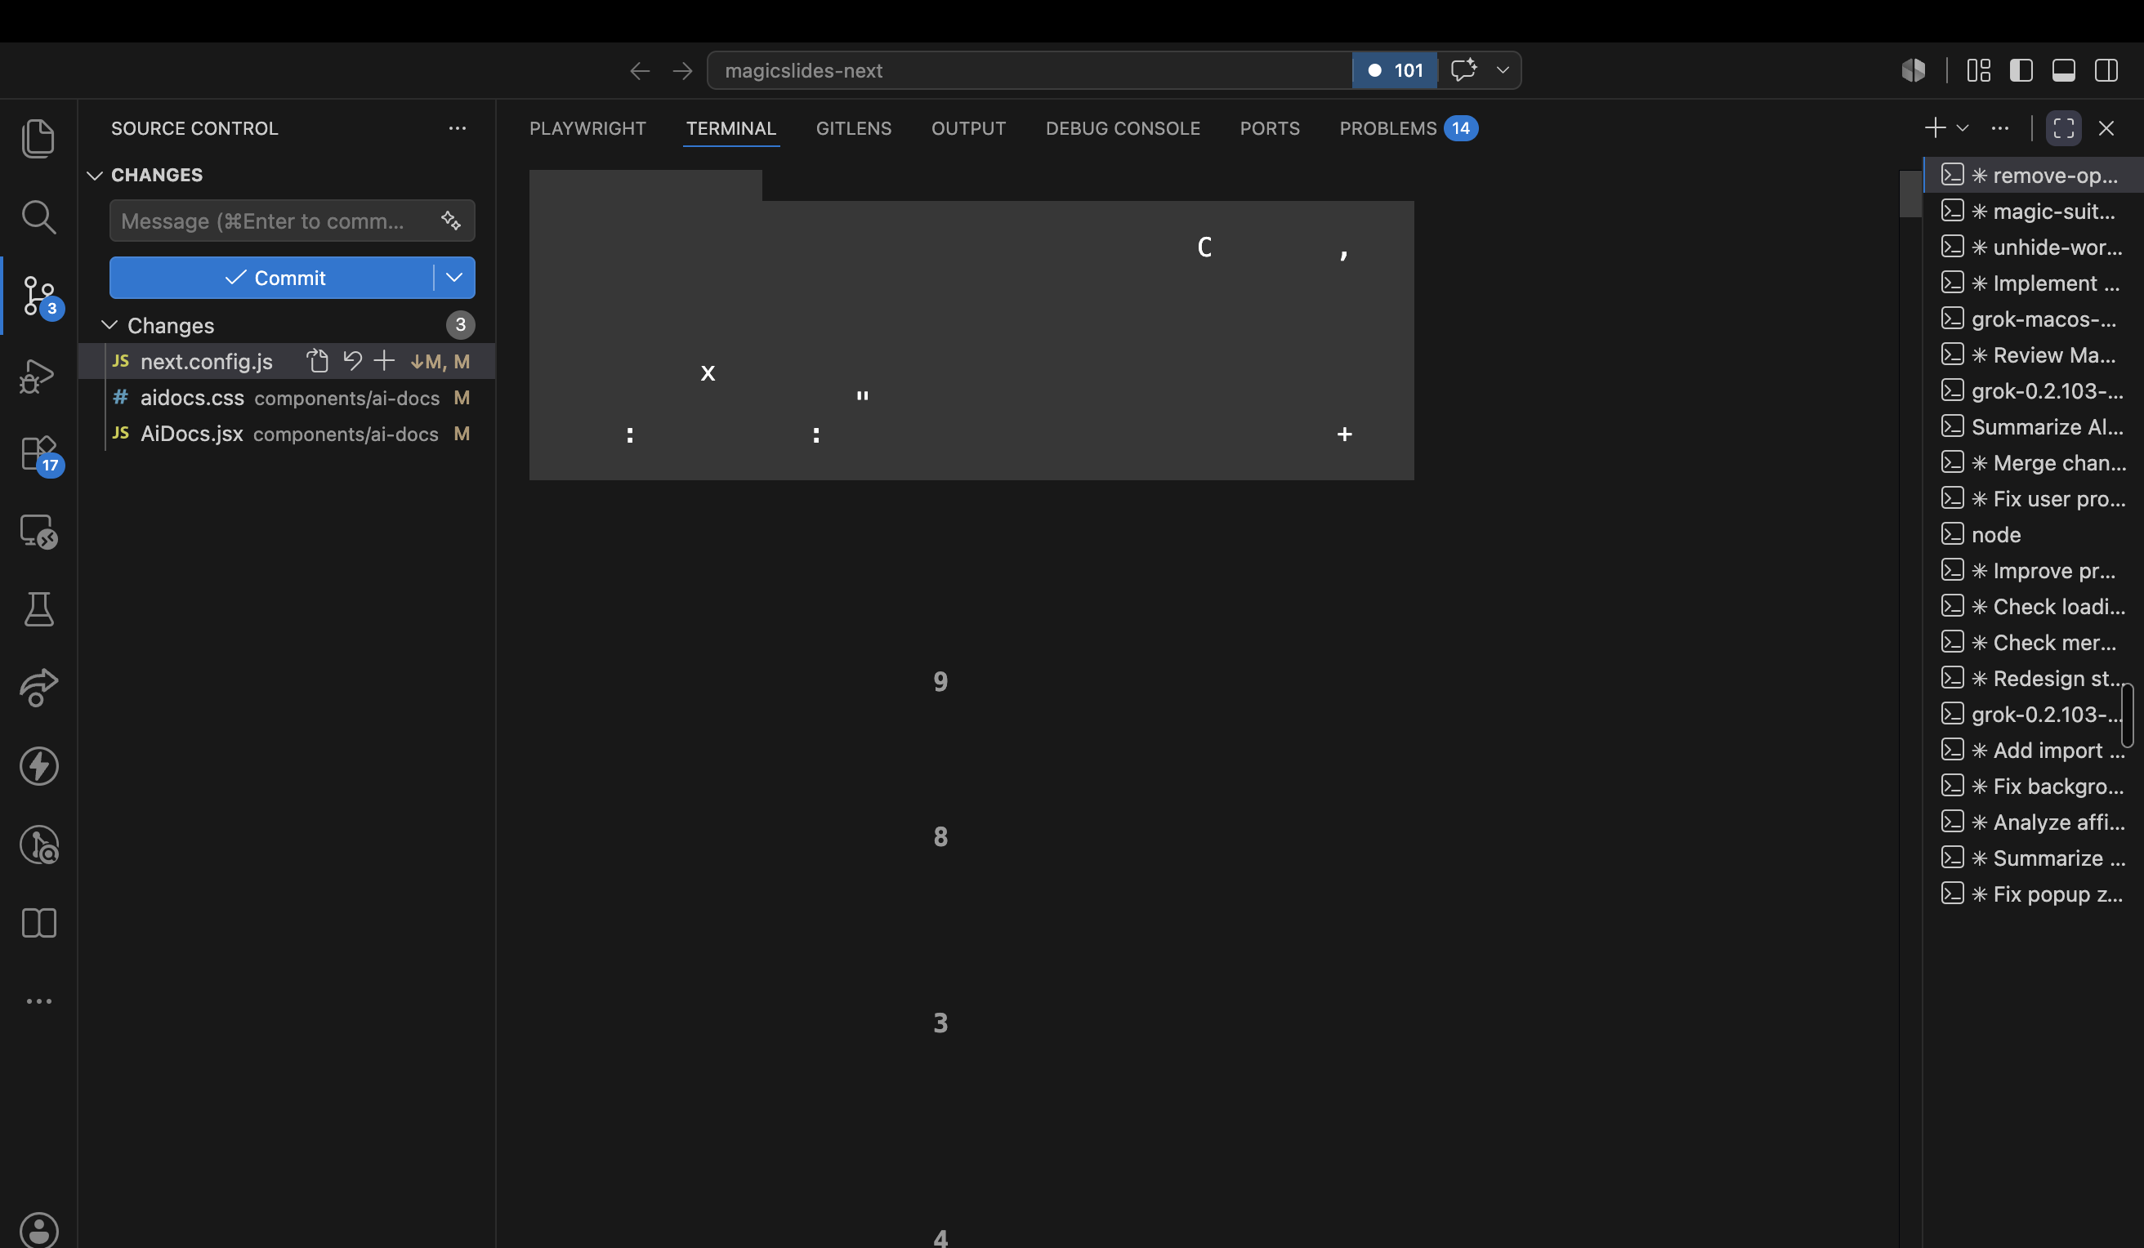Select the Fix user pro... terminal
This screenshot has width=2144, height=1248.
click(x=2035, y=498)
